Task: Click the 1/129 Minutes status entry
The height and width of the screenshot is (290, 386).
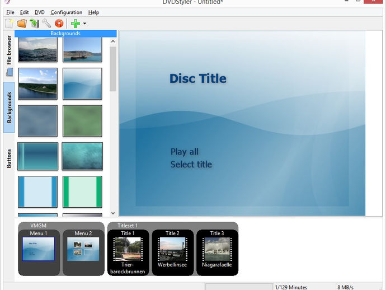Action: (291, 287)
